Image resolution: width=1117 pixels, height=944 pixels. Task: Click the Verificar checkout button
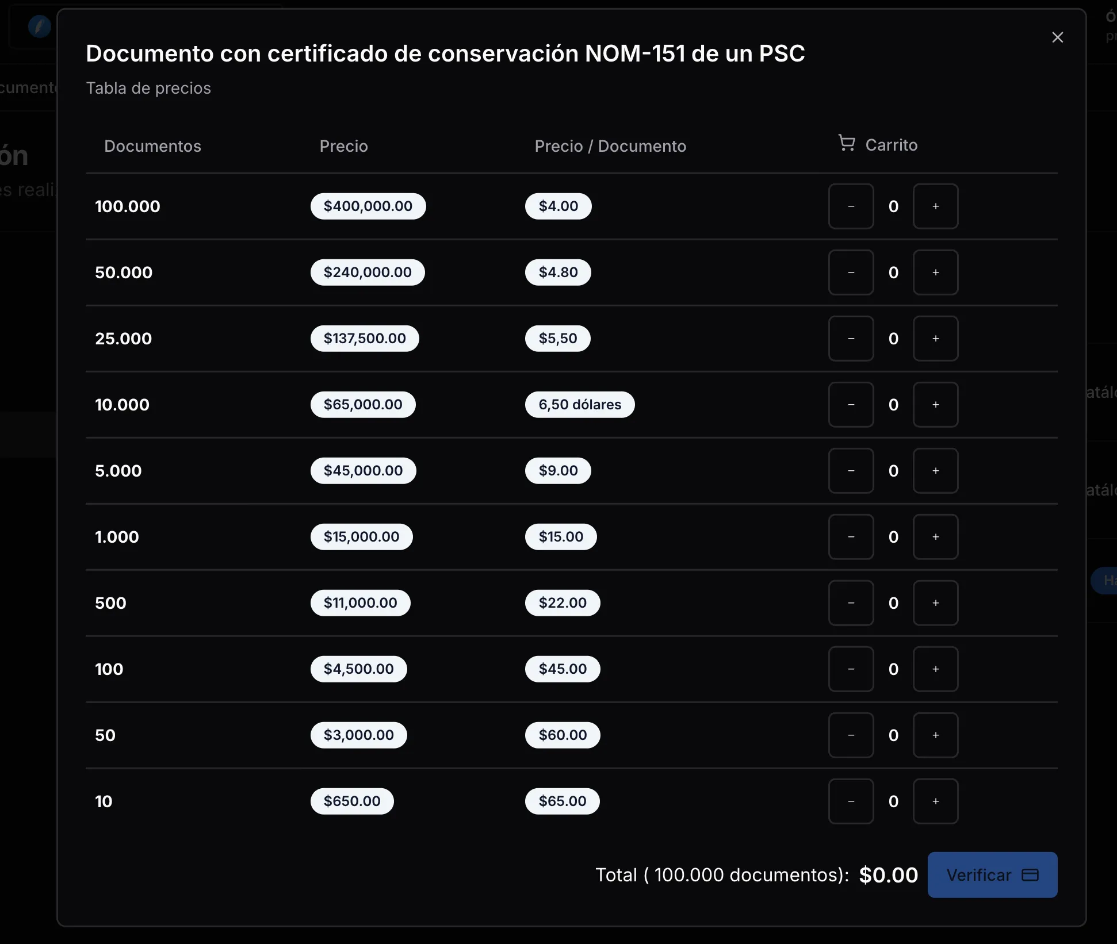[992, 874]
